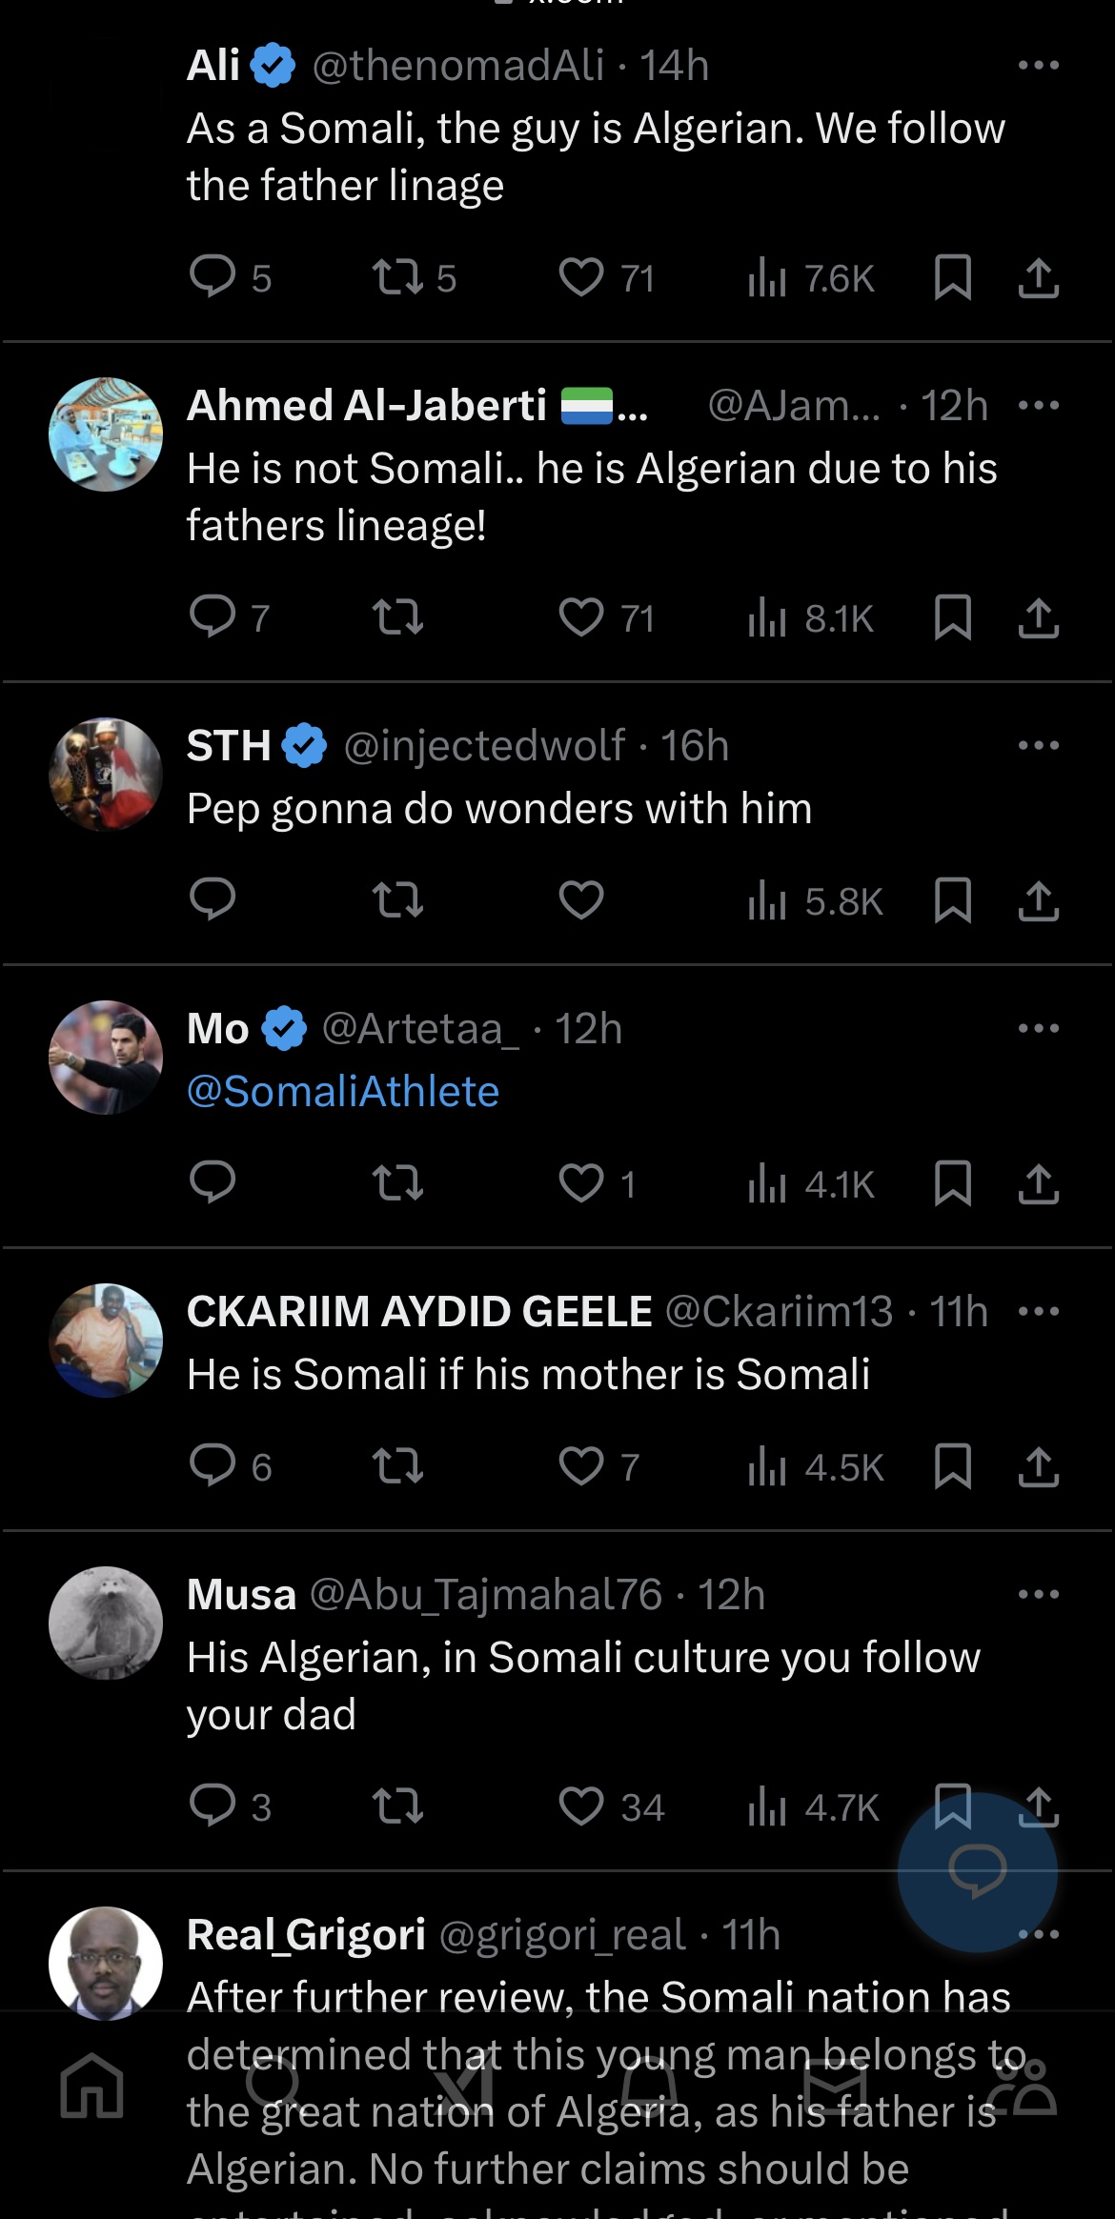Share Ahmed Al-Jaberti's tweet

(x=1038, y=617)
